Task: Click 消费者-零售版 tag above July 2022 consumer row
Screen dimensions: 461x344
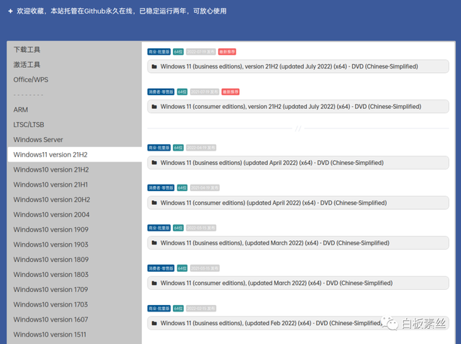Action: point(161,92)
